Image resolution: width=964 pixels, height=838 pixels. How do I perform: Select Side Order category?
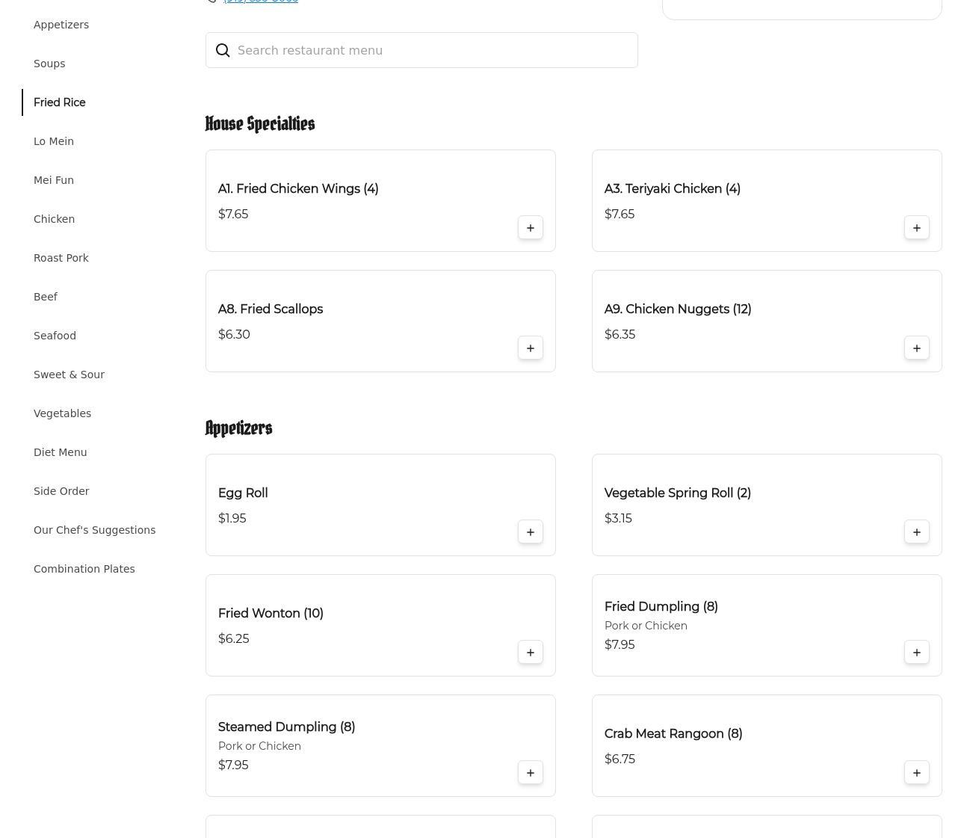pyautogui.click(x=61, y=491)
